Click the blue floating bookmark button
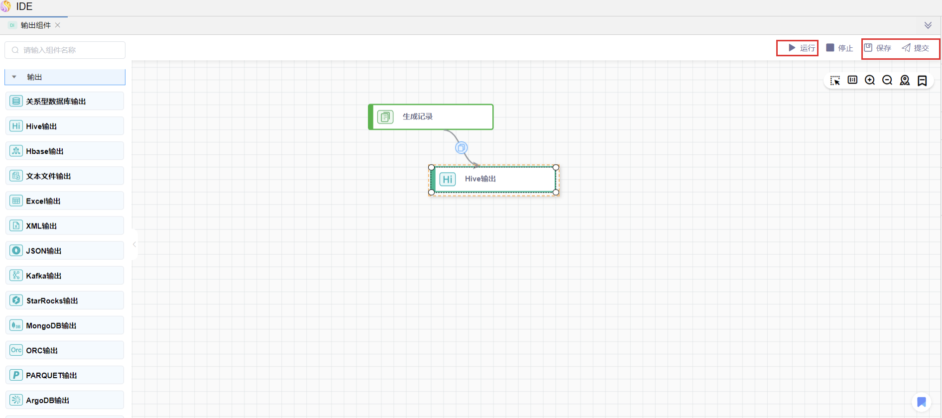 coord(922,402)
